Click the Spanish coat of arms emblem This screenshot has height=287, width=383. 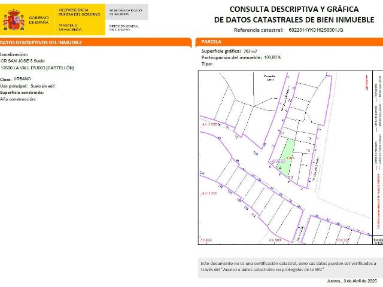pos(14,20)
